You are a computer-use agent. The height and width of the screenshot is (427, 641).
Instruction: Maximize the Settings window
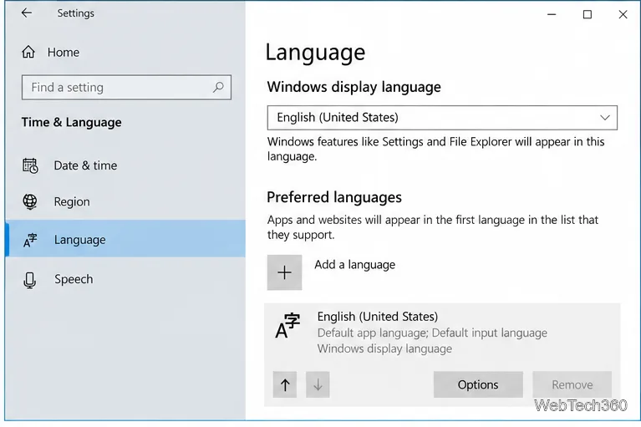pos(587,15)
